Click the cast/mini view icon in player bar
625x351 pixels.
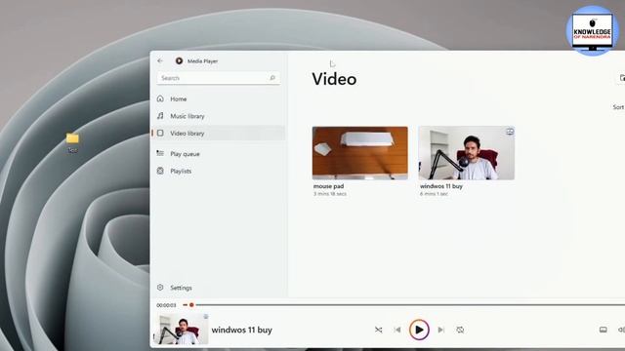[x=604, y=330]
